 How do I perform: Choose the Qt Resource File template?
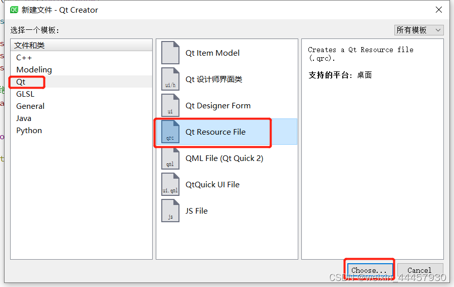226,132
